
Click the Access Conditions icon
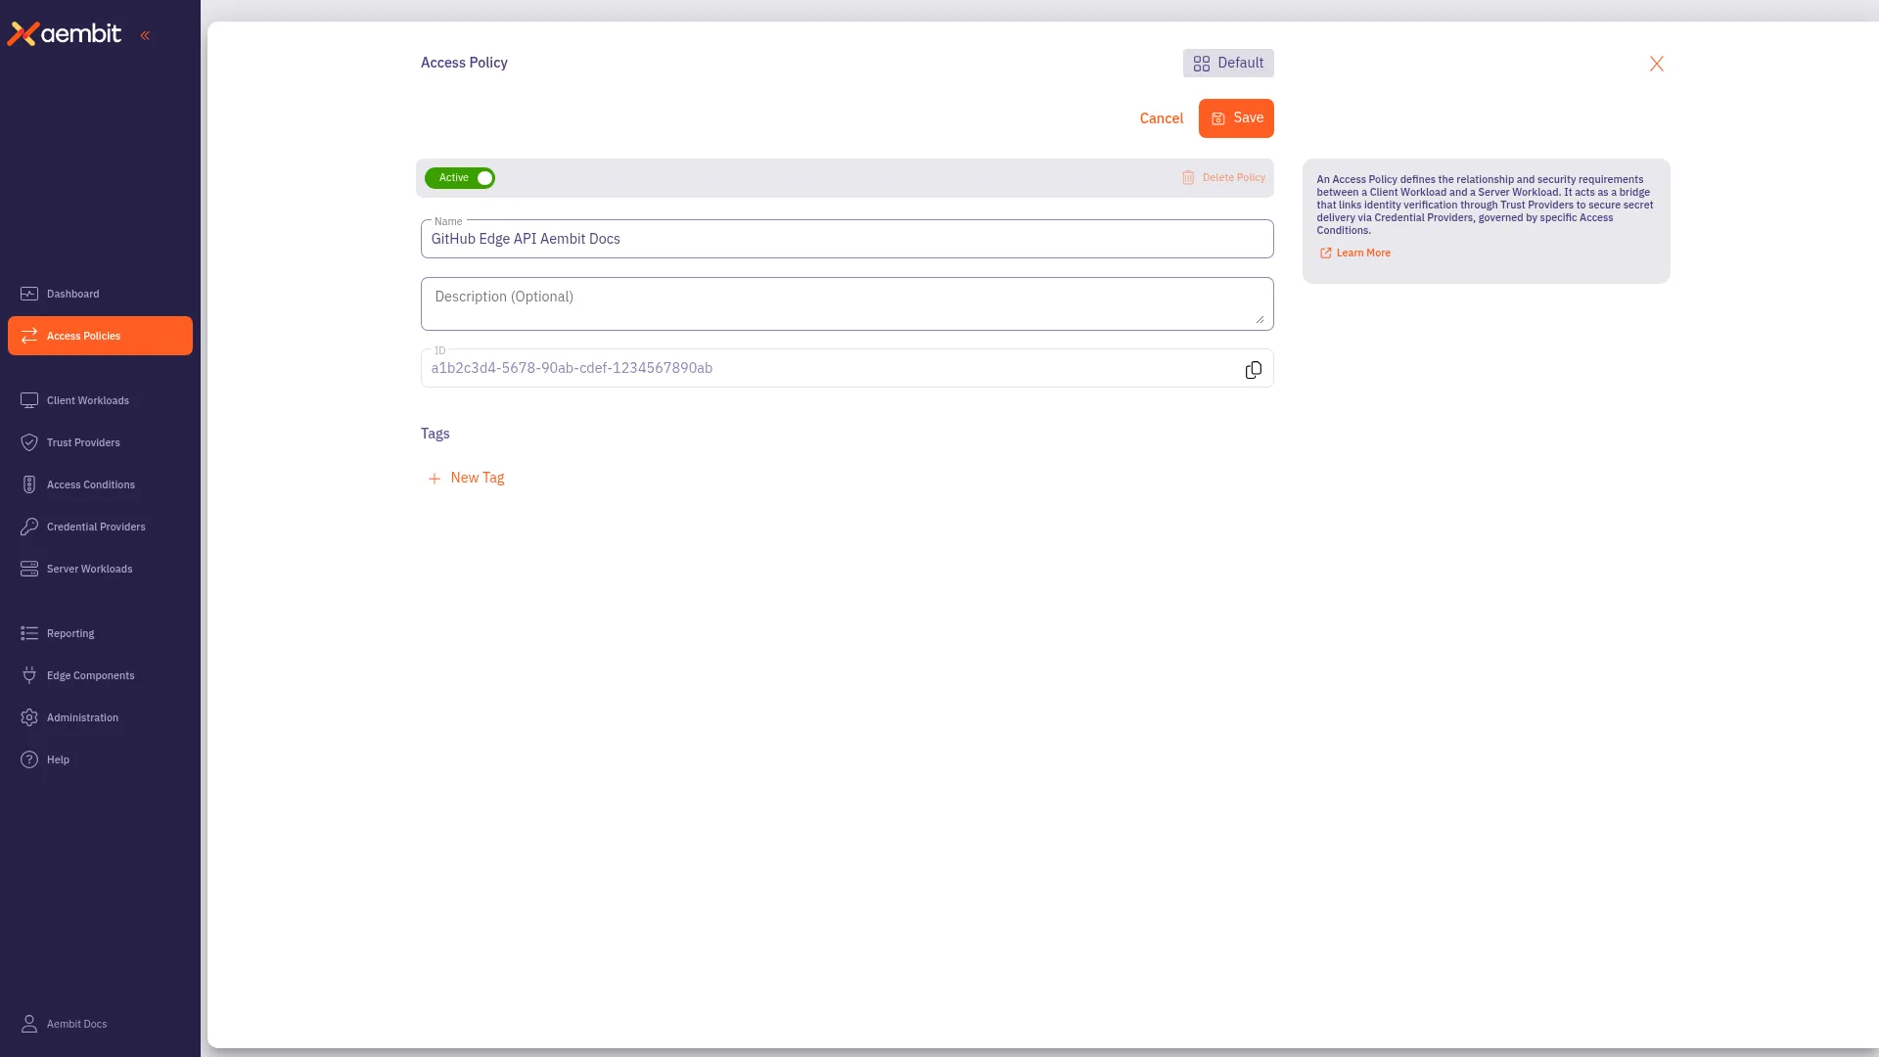[x=29, y=484]
